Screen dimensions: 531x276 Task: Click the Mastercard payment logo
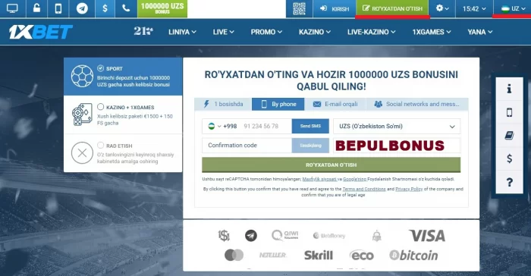tap(234, 255)
